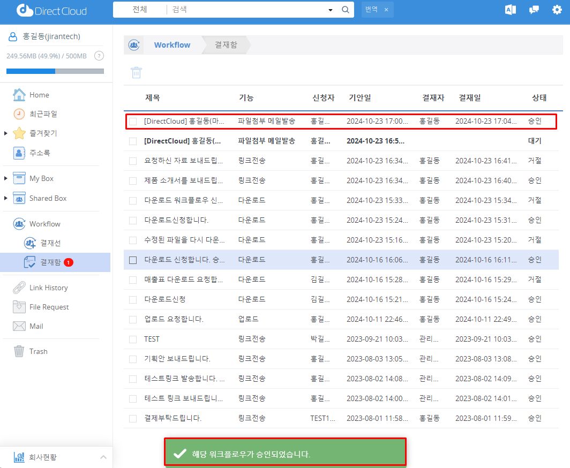Click the Workflow breadcrumb home icon

pos(134,45)
